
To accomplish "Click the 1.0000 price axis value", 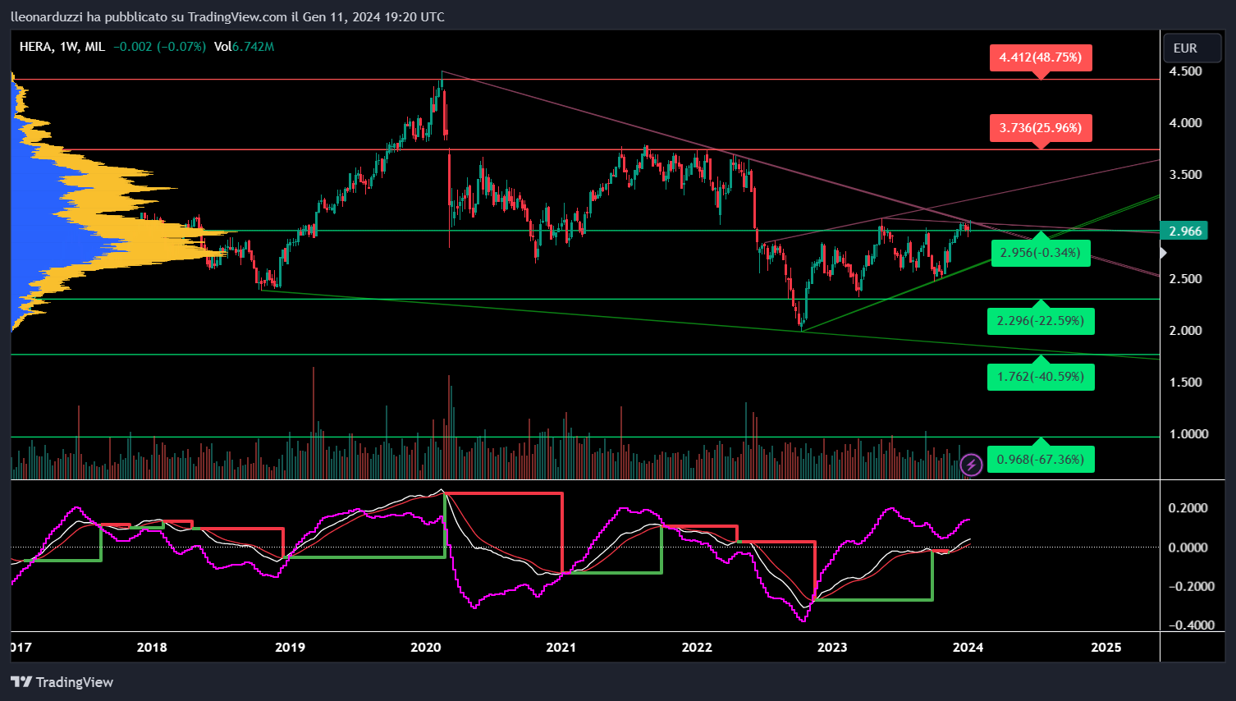I will coord(1188,434).
